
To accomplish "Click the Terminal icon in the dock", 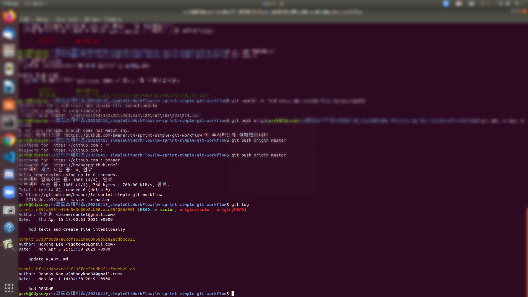I will 9,122.
